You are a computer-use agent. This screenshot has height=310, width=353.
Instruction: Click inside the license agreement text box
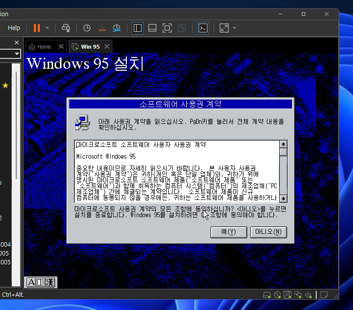(177, 171)
